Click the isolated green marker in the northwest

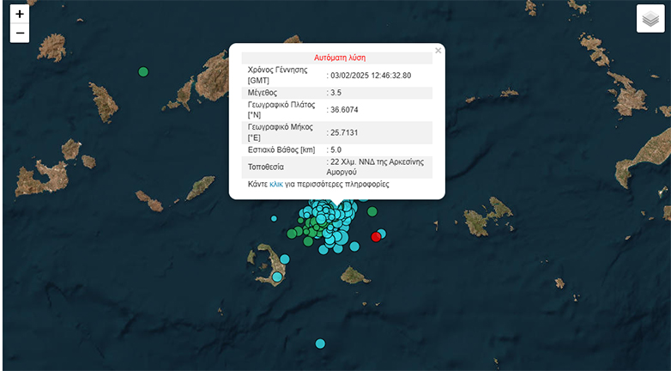pyautogui.click(x=143, y=71)
